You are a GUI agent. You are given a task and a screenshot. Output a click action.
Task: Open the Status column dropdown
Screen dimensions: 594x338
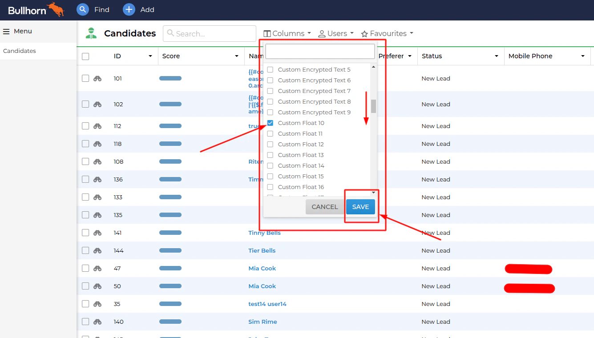point(497,56)
